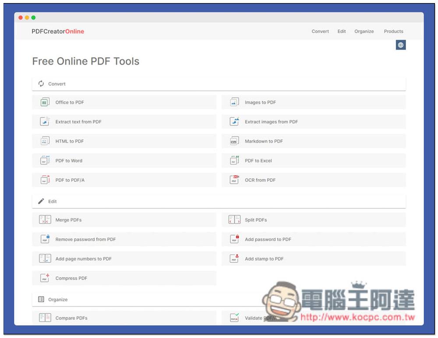Select the Extract text from PDF icon
The height and width of the screenshot is (338, 438).
[x=45, y=121]
